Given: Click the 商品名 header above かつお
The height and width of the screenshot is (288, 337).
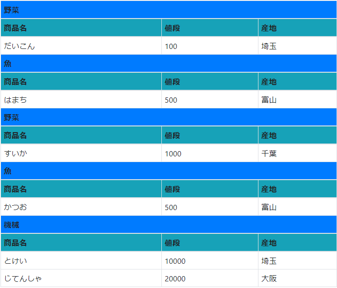Looking at the screenshot, I should 81,189.
